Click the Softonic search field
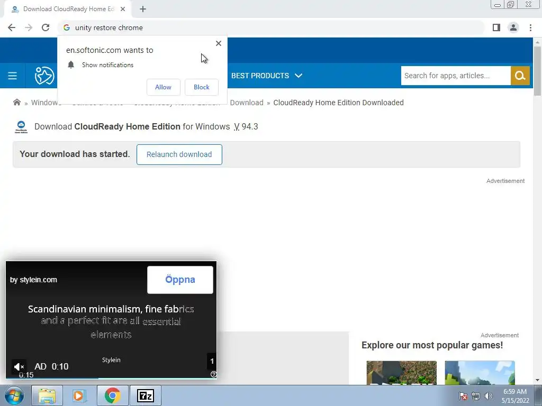The height and width of the screenshot is (406, 542). tap(456, 76)
